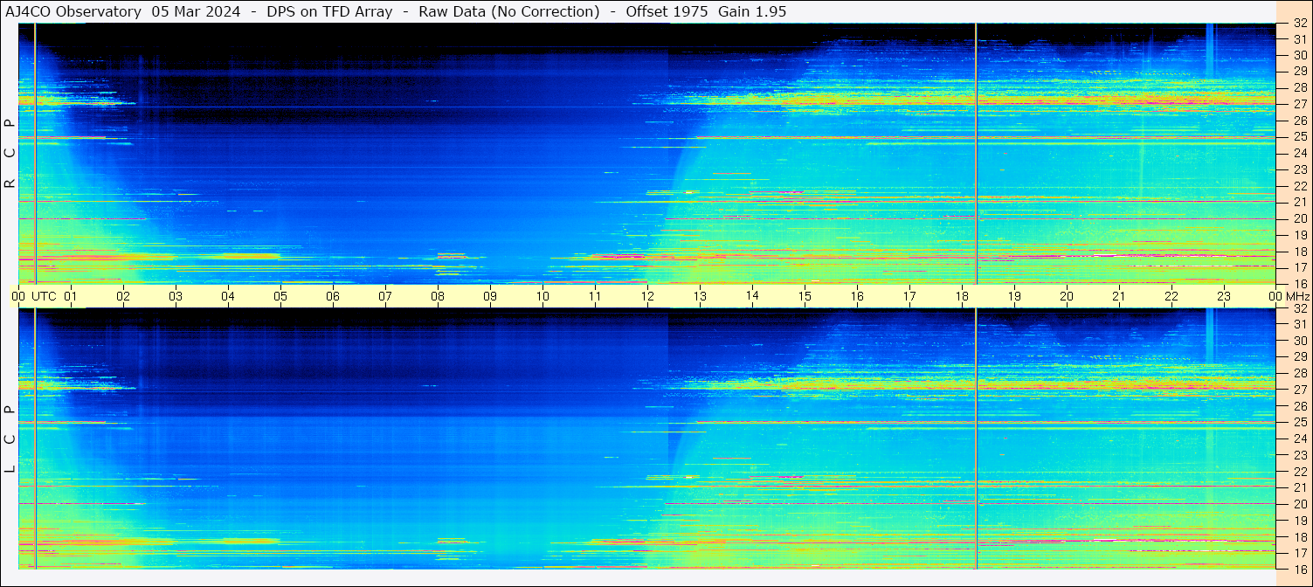This screenshot has width=1313, height=587.
Task: Select hour "03" on the time axis
Action: pos(176,296)
